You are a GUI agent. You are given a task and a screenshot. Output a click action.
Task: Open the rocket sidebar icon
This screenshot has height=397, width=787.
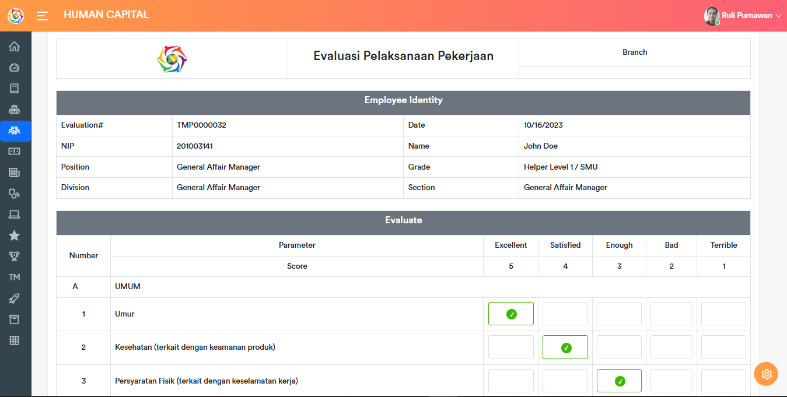pos(15,298)
